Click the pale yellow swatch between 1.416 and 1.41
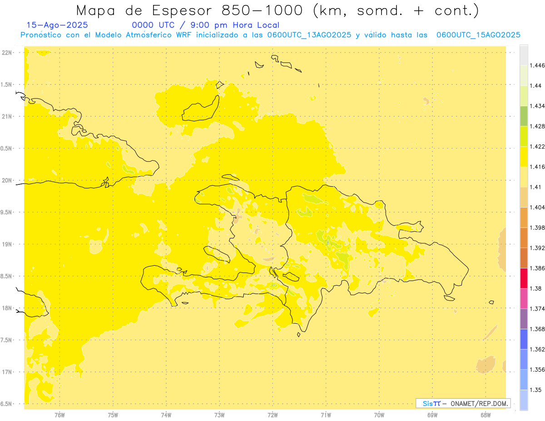Viewport: 545px width, 421px height. click(x=523, y=177)
